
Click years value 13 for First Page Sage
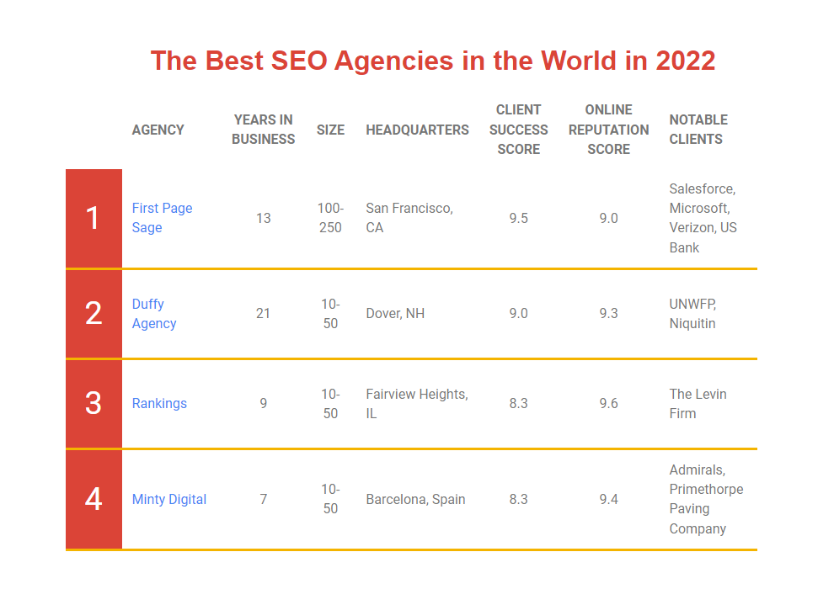pyautogui.click(x=264, y=218)
